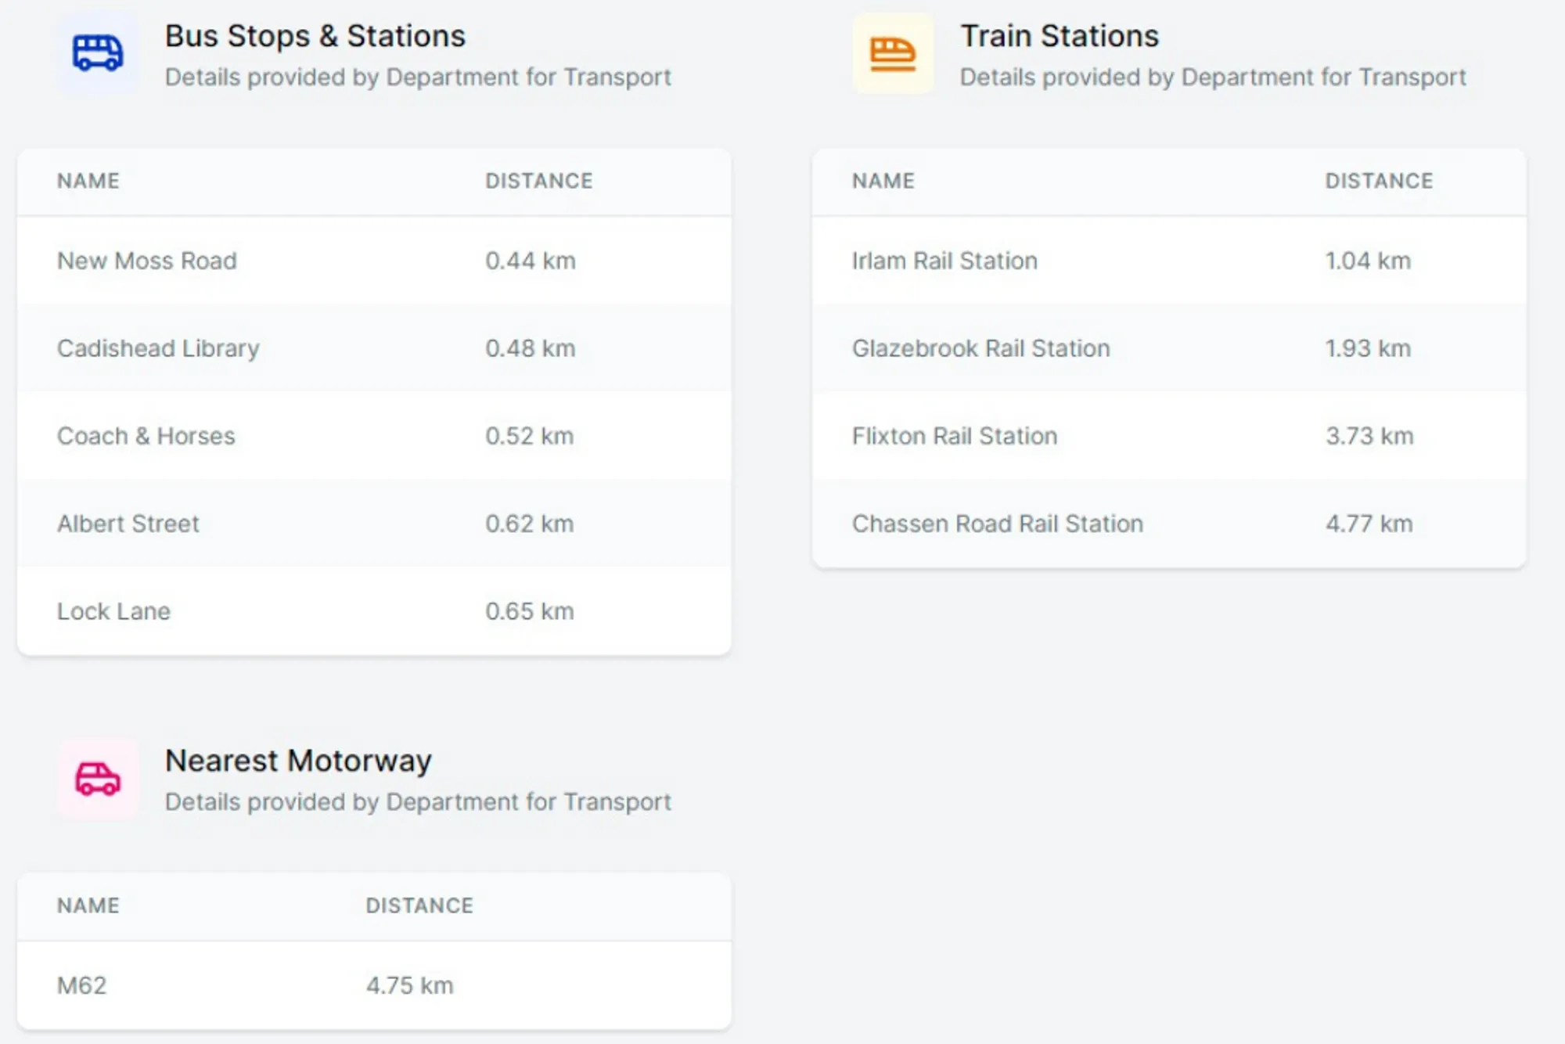Click the motorway table DISTANCE header
The width and height of the screenshot is (1565, 1044).
coord(419,905)
